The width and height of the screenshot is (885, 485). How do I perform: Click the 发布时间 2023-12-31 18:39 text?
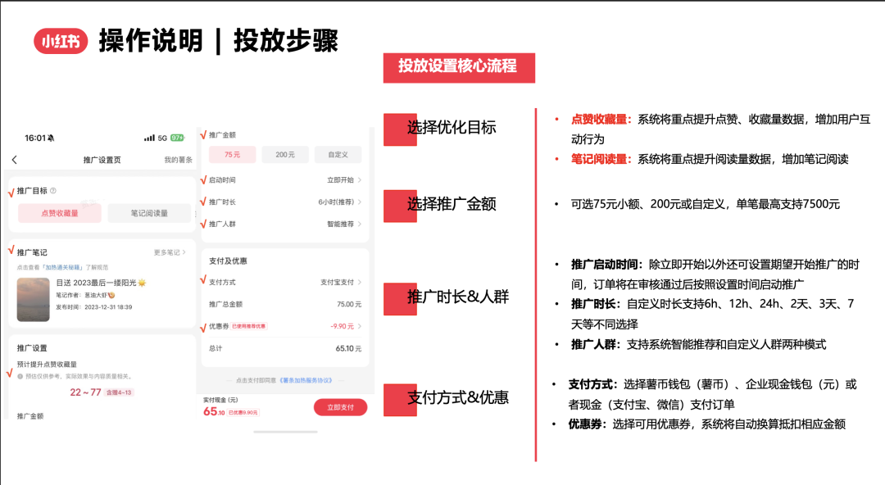click(93, 307)
